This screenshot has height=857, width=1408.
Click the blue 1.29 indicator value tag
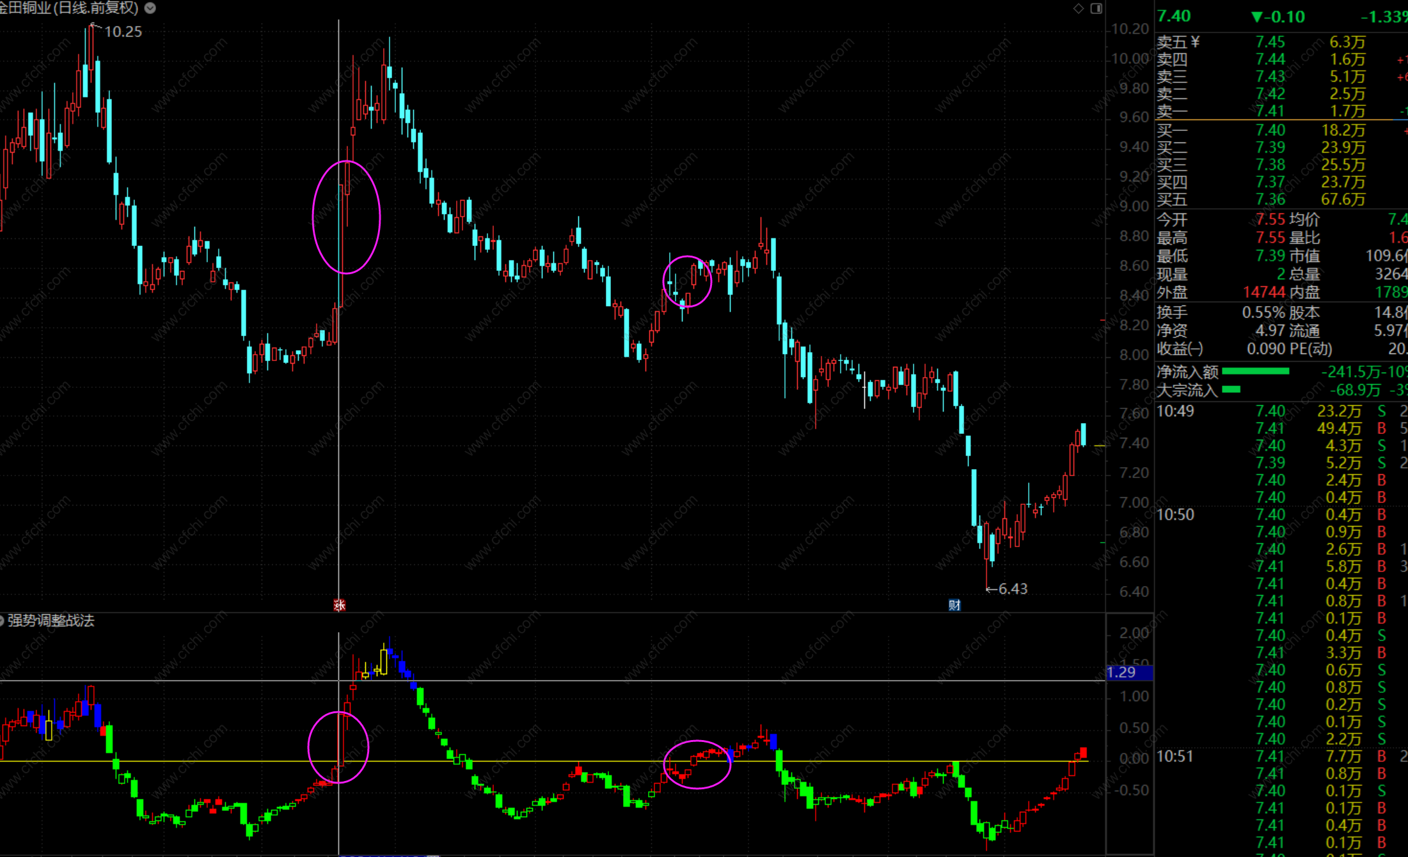coord(1129,672)
